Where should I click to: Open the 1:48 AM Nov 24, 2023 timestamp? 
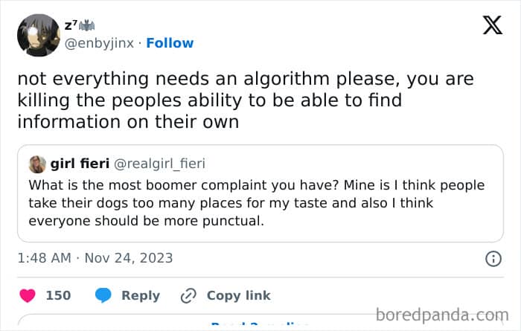click(95, 259)
